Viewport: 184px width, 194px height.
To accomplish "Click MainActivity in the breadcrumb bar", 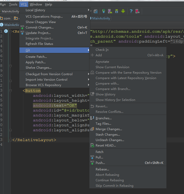I will click(101, 18).
